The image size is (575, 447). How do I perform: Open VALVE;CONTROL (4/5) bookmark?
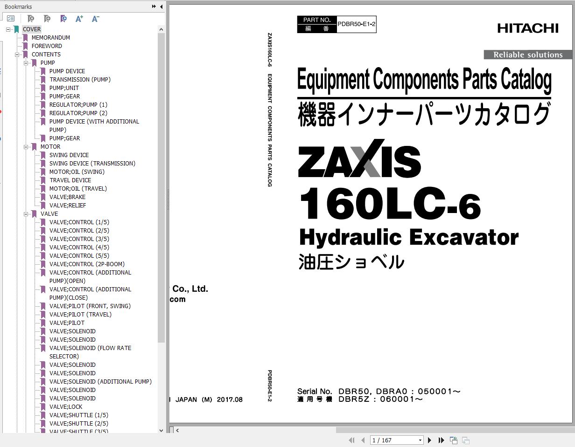[79, 248]
